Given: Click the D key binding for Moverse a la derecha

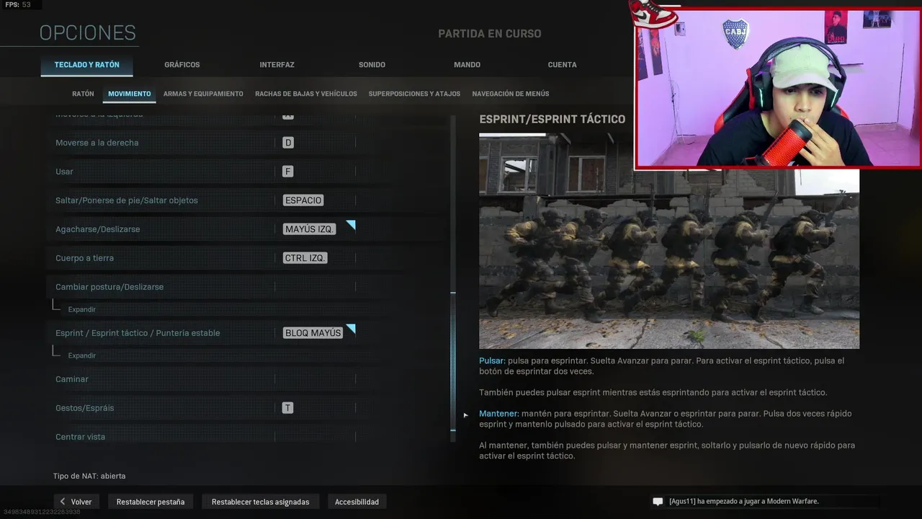Looking at the screenshot, I should point(288,143).
